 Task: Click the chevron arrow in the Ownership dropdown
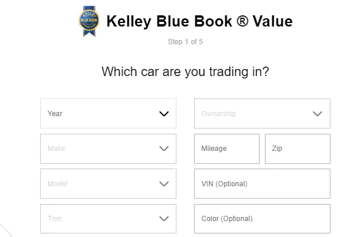tap(317, 114)
